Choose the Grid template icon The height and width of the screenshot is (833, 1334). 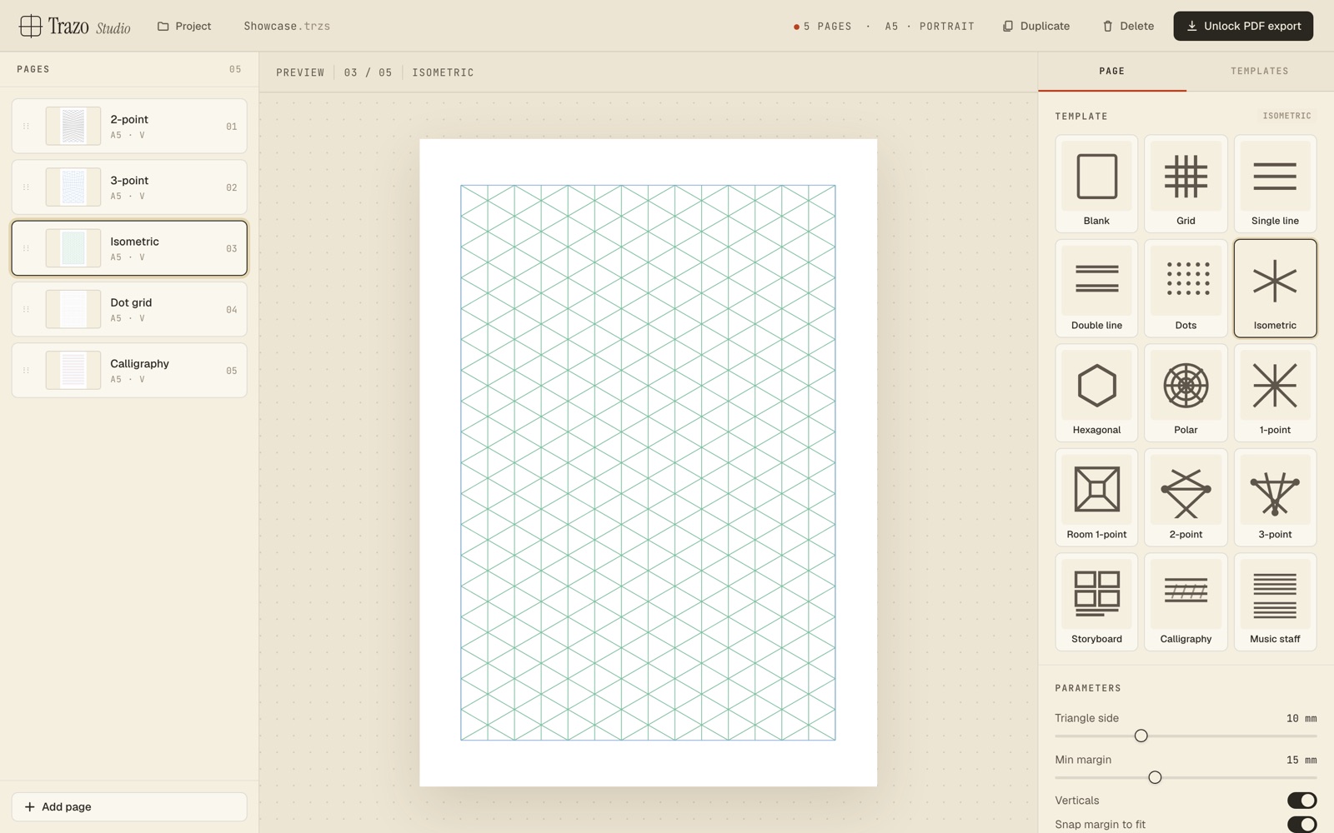1186,184
